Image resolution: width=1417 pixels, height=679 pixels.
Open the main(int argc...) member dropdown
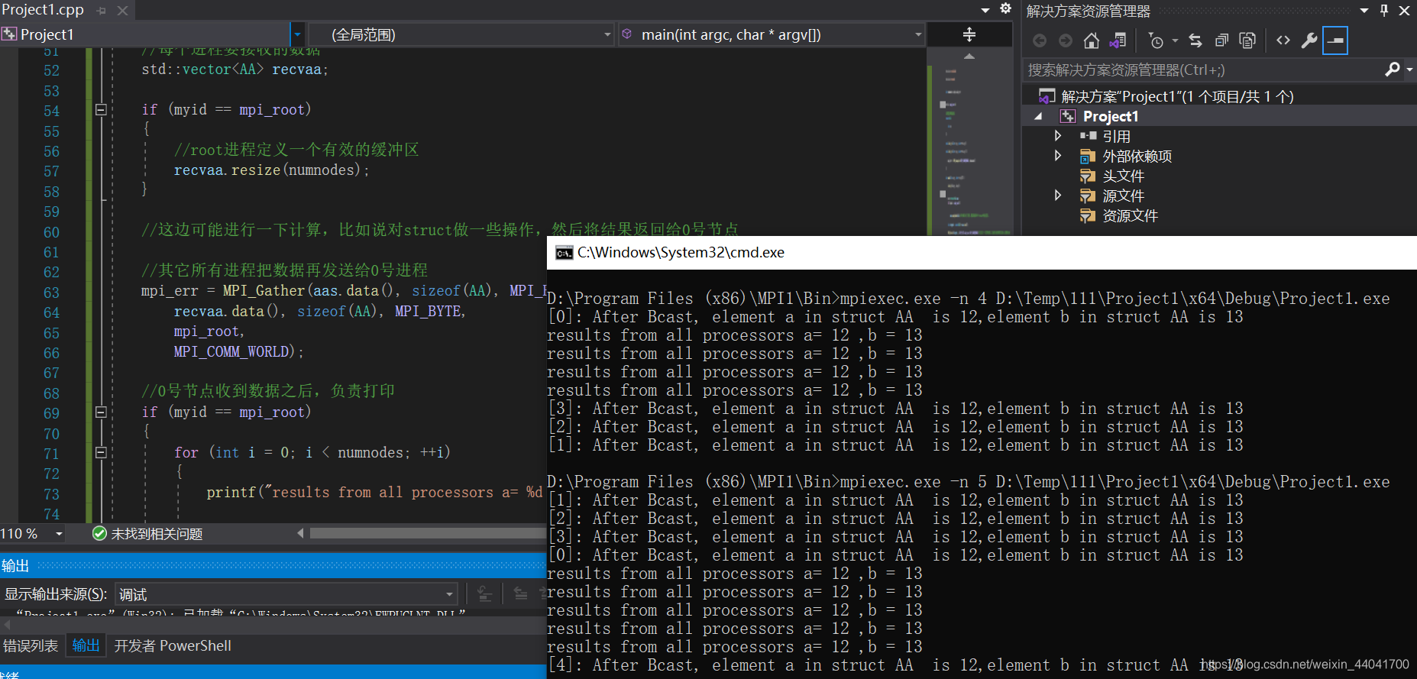click(x=772, y=34)
